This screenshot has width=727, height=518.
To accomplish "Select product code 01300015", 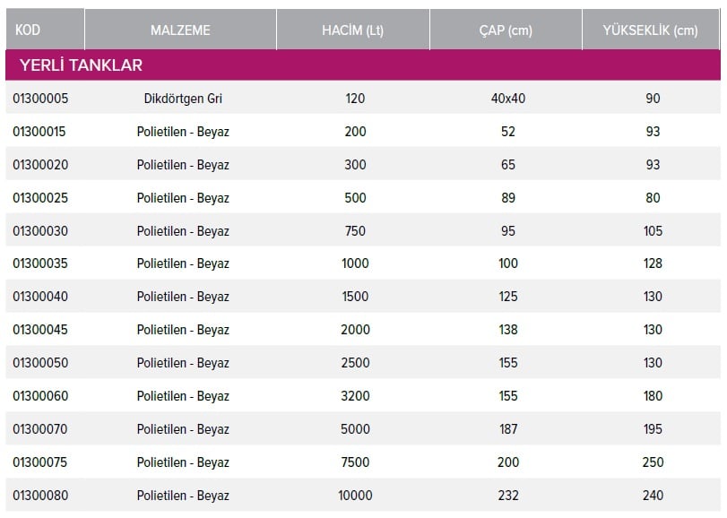I will coord(39,132).
